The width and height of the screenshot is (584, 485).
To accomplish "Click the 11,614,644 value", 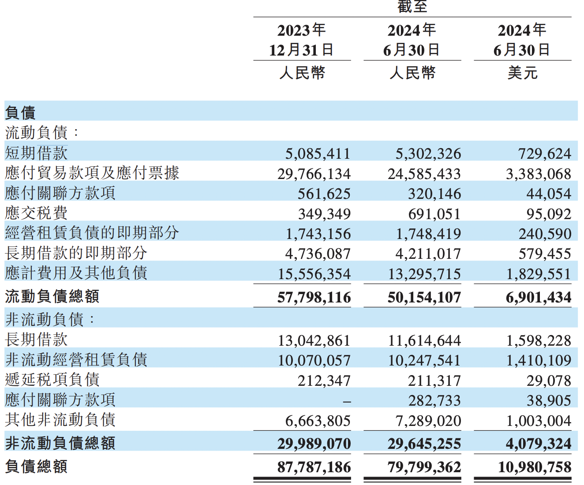I will (x=424, y=341).
